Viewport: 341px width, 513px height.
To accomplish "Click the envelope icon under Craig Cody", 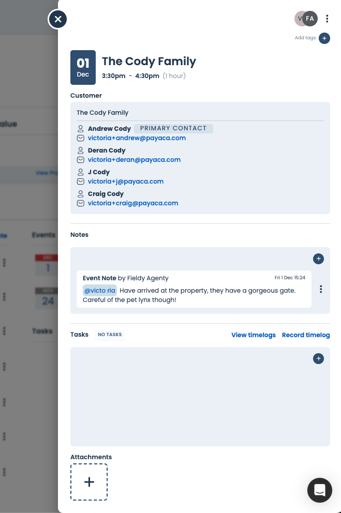I will [80, 203].
